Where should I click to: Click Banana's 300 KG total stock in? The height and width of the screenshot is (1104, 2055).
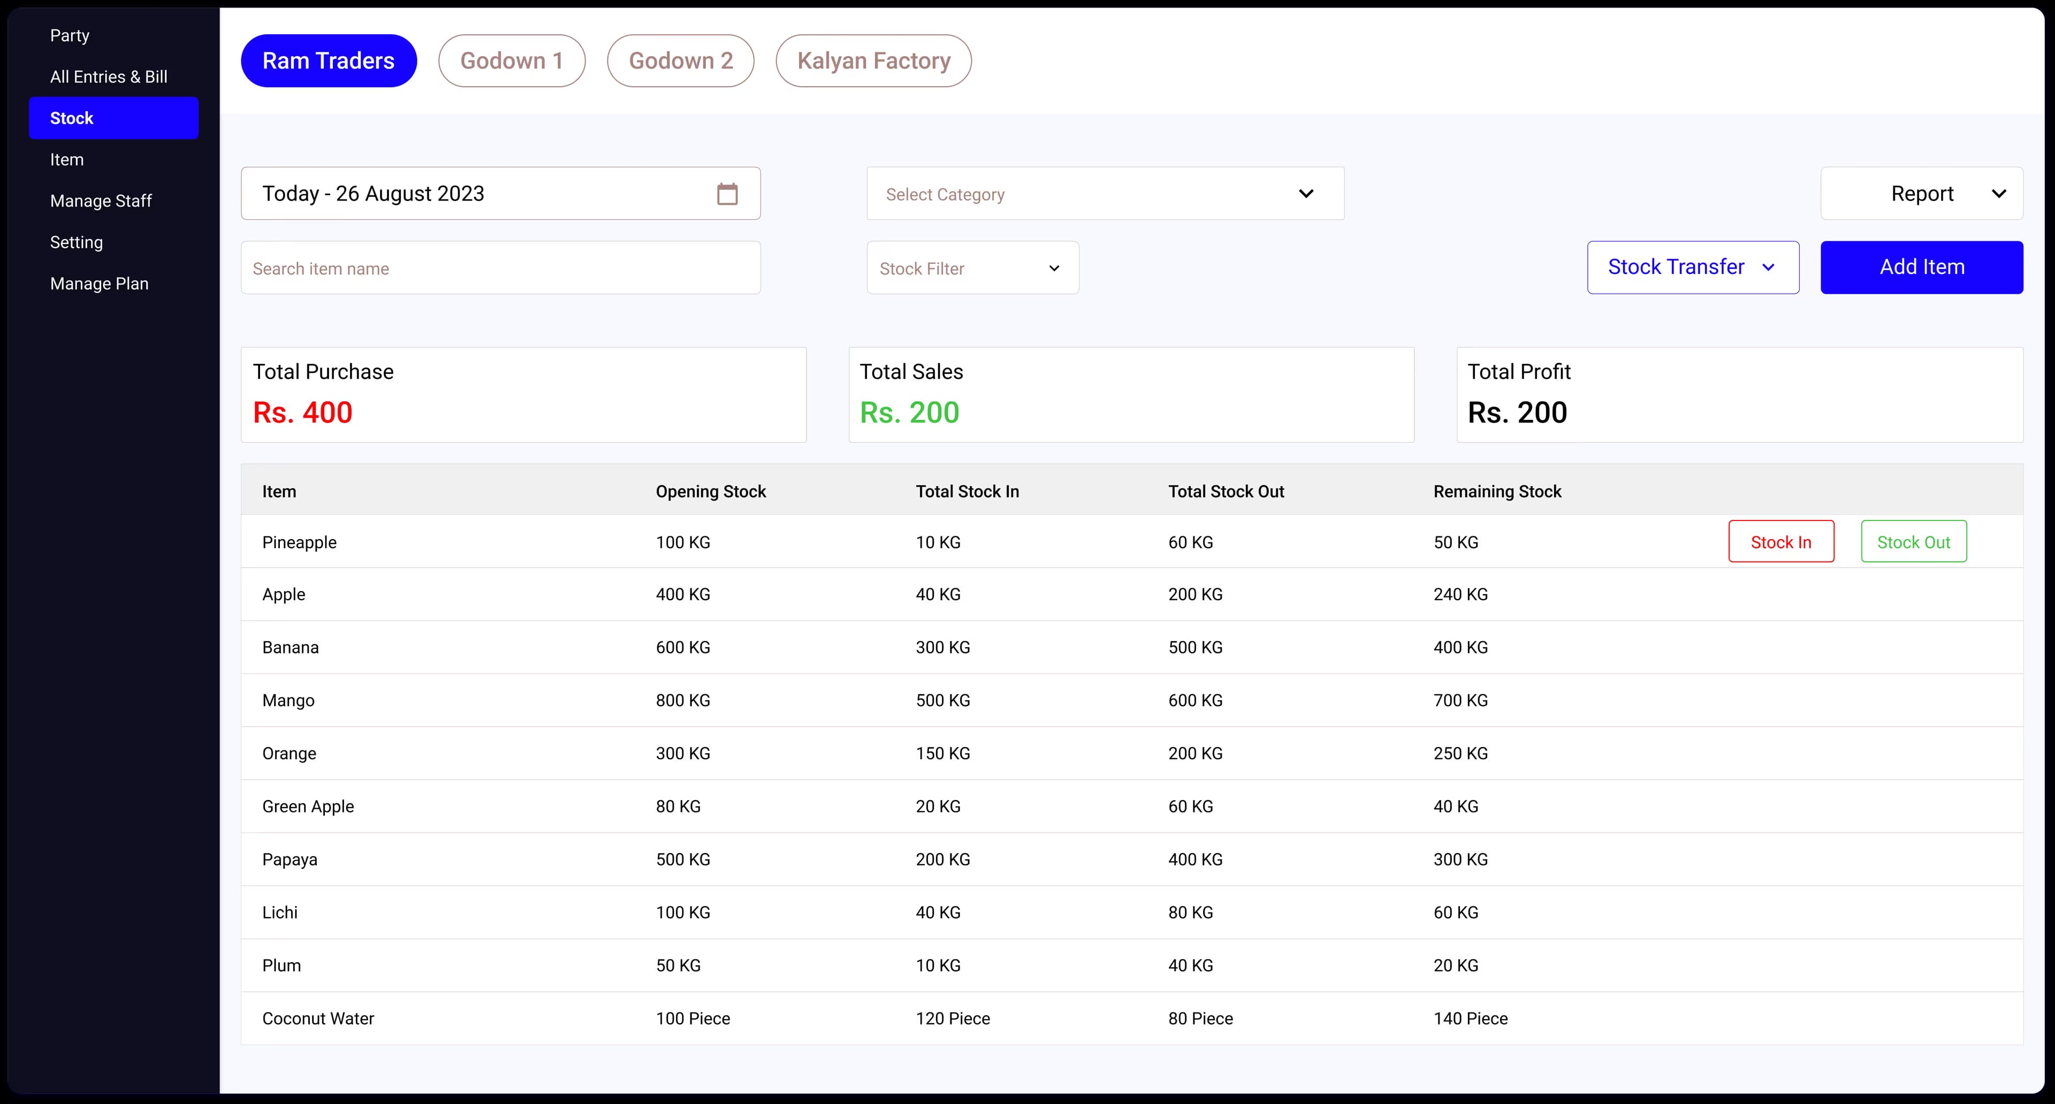tap(943, 647)
